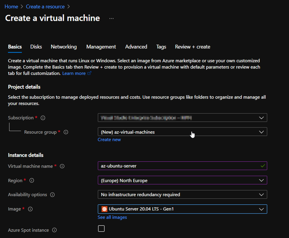Click Create new resource group link
The height and width of the screenshot is (238, 289).
point(109,140)
